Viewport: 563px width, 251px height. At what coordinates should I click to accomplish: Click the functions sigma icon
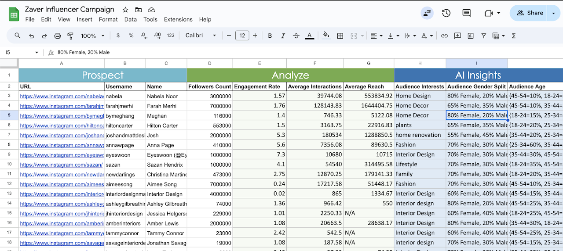click(513, 36)
